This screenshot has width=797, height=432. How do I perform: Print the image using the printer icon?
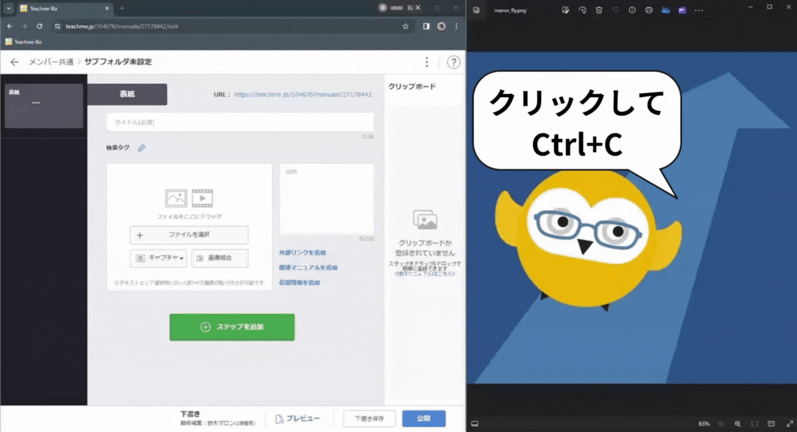tap(649, 10)
